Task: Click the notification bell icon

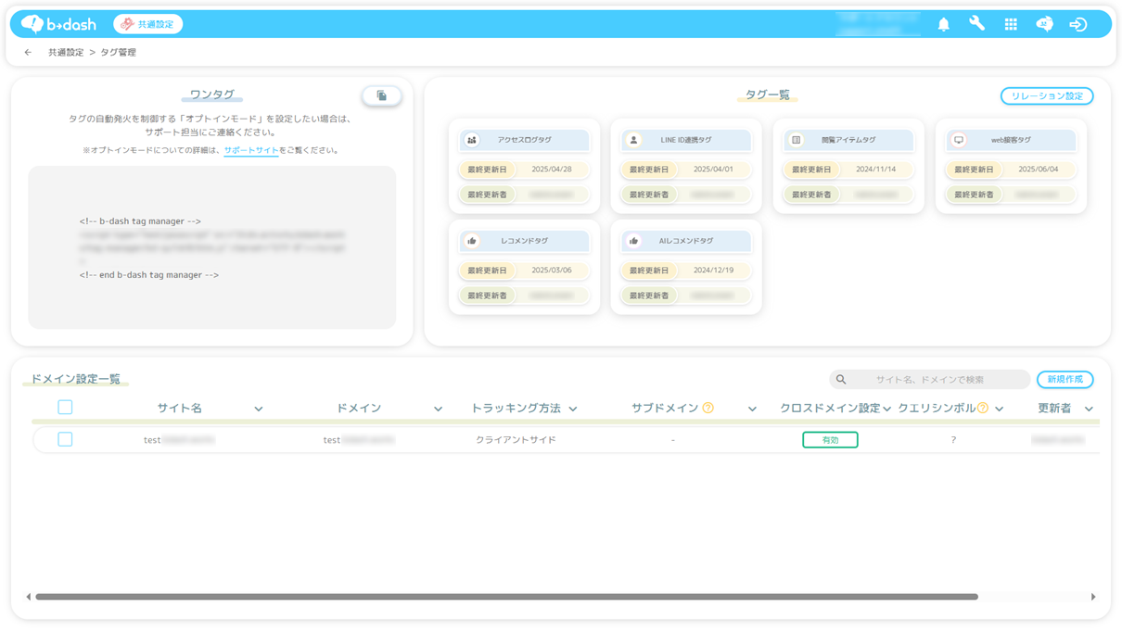Action: (943, 25)
